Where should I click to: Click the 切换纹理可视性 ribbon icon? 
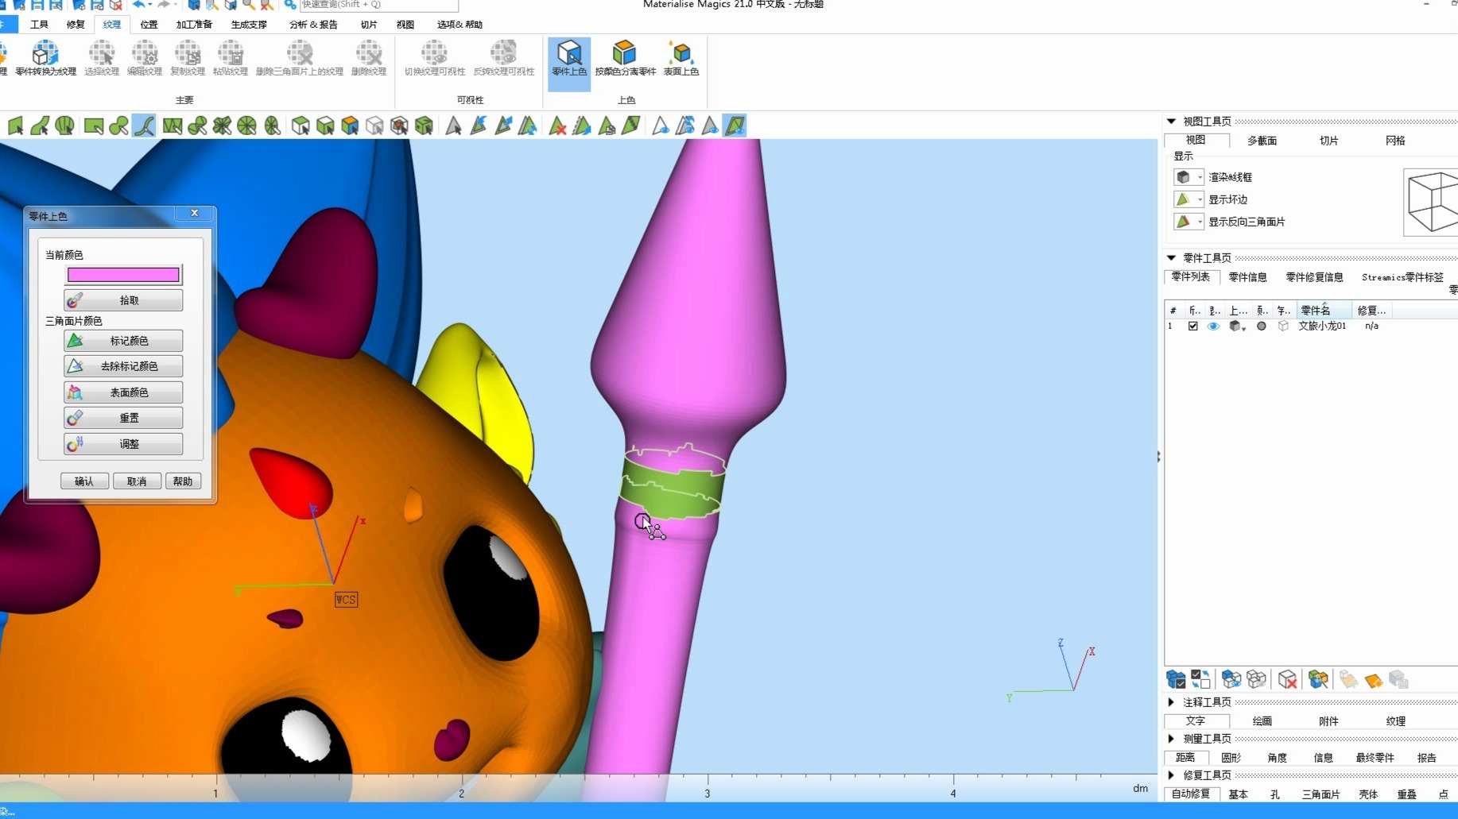tap(435, 59)
